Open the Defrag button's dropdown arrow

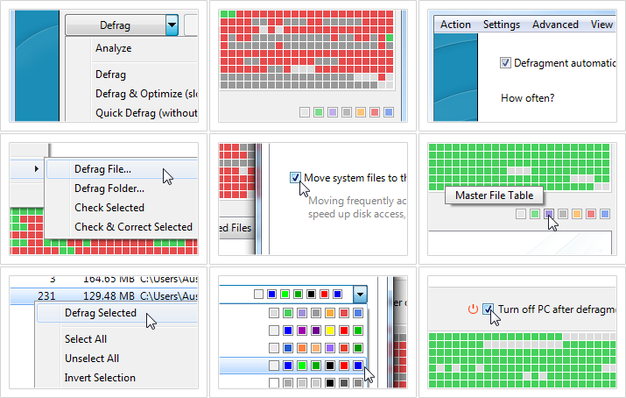click(x=172, y=25)
